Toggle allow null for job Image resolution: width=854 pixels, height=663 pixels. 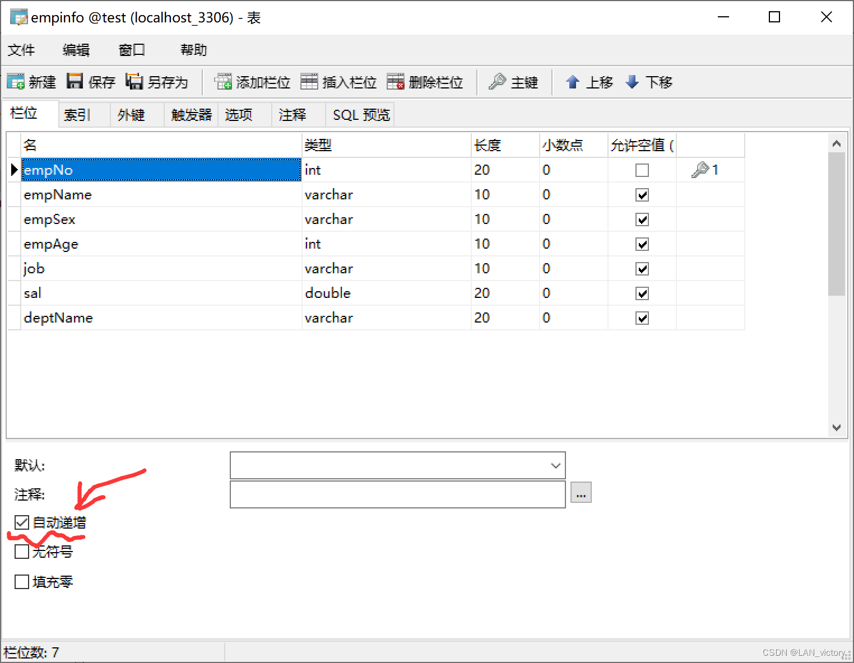pos(642,269)
